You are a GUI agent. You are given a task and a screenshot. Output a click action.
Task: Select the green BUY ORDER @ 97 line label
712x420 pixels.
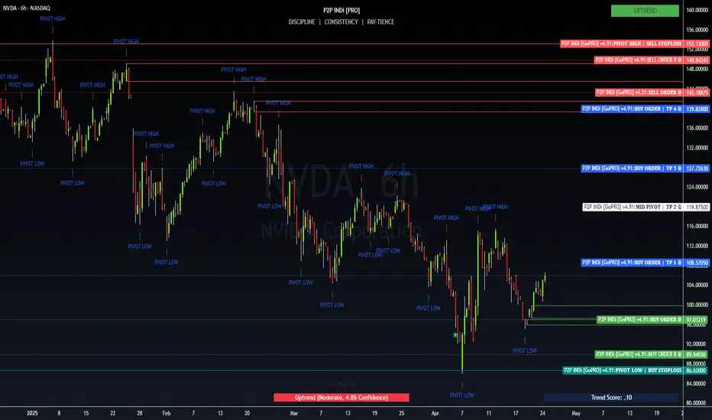(639, 320)
